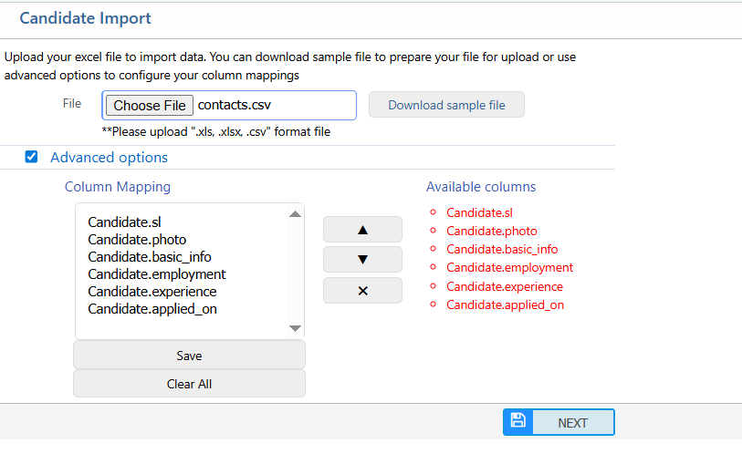Download the sample file
The width and height of the screenshot is (742, 454).
click(x=446, y=105)
